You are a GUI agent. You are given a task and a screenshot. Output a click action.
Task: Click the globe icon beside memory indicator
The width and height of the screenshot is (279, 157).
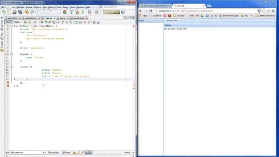[123, 12]
